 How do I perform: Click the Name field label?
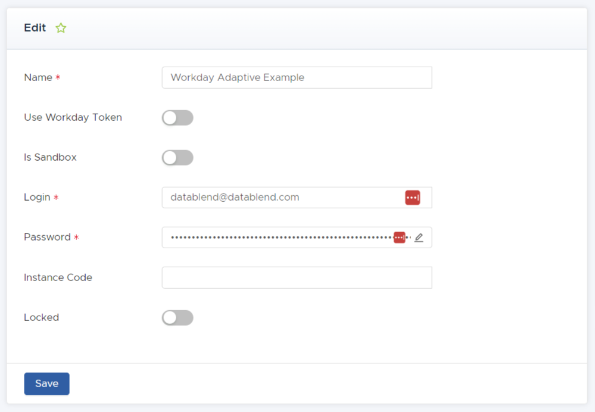38,77
